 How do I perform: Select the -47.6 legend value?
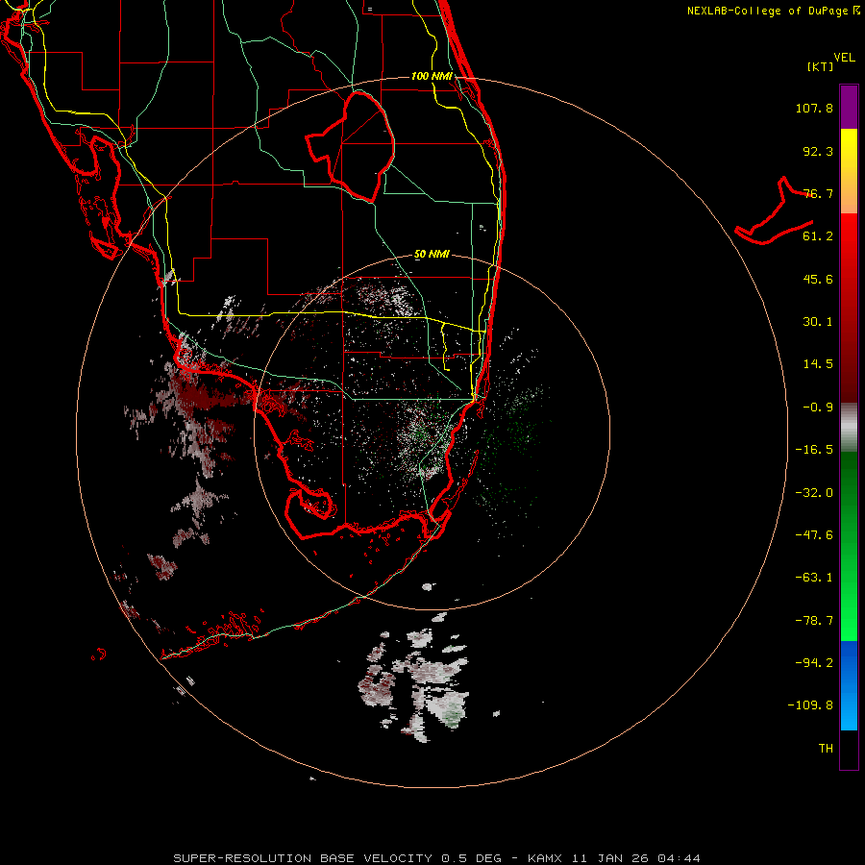pos(814,535)
